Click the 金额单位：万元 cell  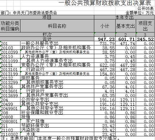tap(139, 13)
